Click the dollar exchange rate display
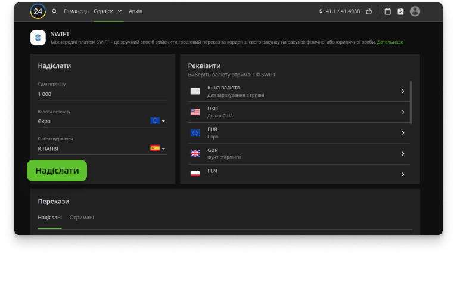 (340, 11)
